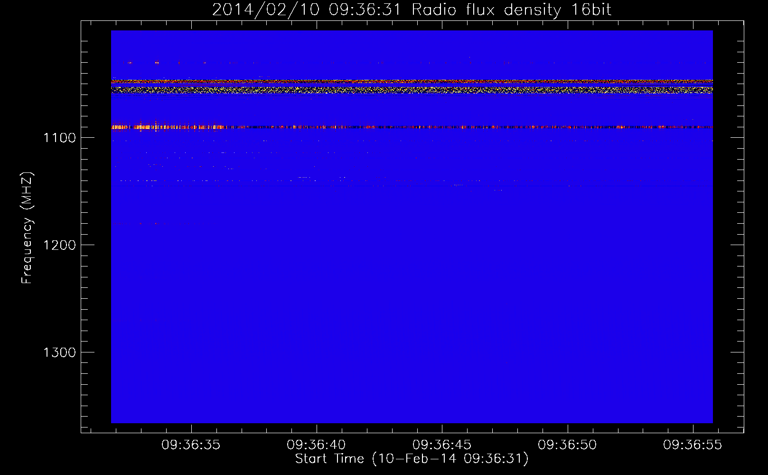Select the 1100 frequency tick label
Screen dimensions: 768x475
59,138
